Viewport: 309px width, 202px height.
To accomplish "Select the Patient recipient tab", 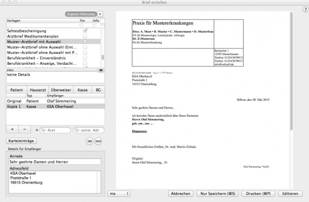I will pyautogui.click(x=16, y=90).
